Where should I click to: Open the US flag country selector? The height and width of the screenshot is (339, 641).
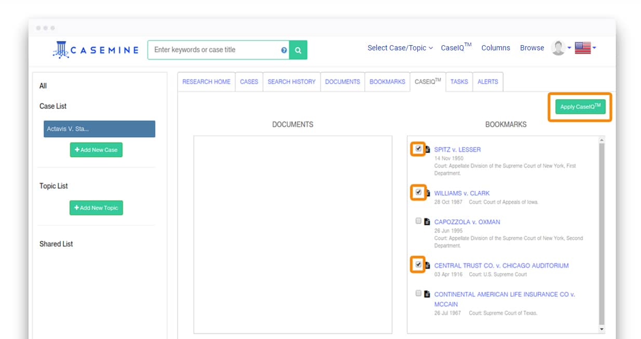point(585,48)
